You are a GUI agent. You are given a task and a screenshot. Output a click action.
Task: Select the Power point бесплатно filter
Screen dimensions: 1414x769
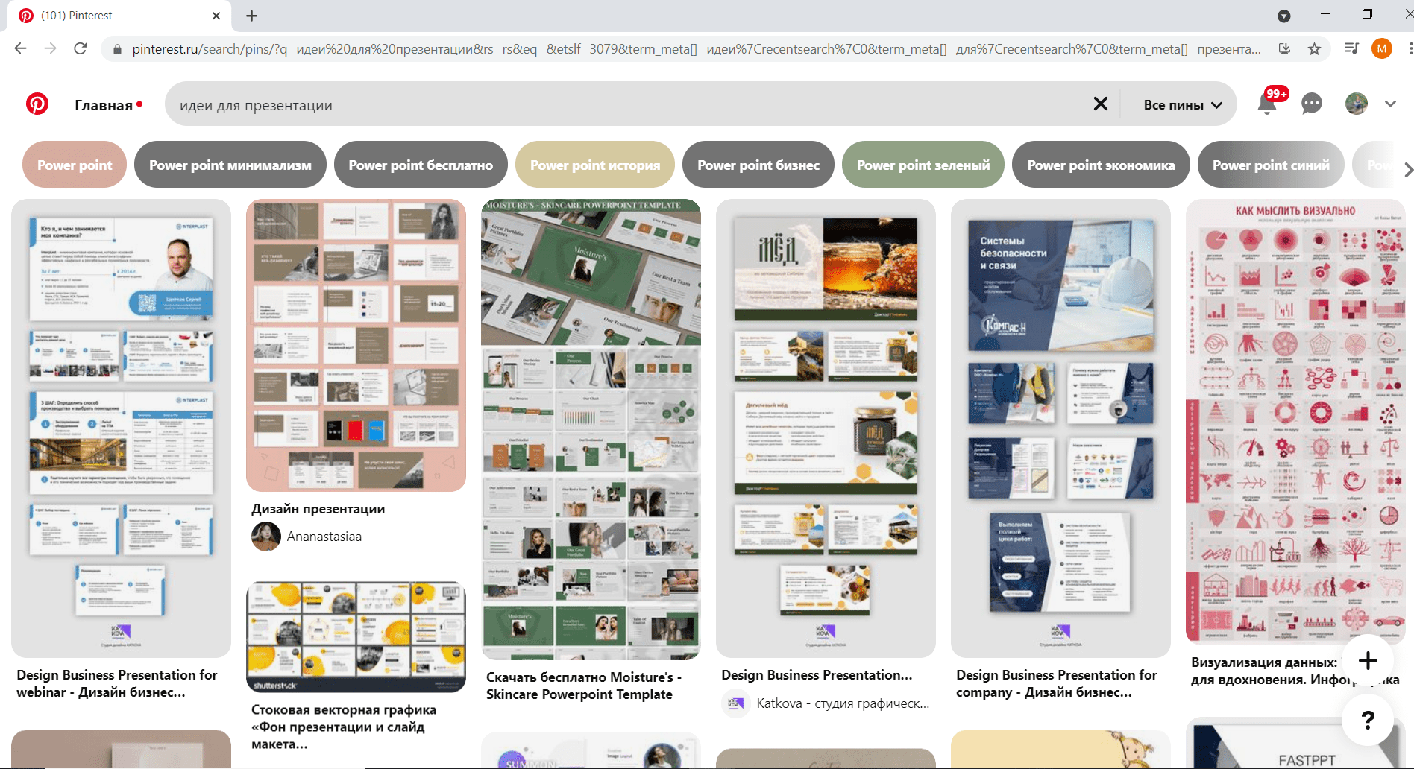coord(420,164)
